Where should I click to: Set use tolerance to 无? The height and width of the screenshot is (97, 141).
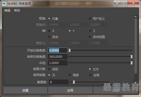click(x=49, y=75)
